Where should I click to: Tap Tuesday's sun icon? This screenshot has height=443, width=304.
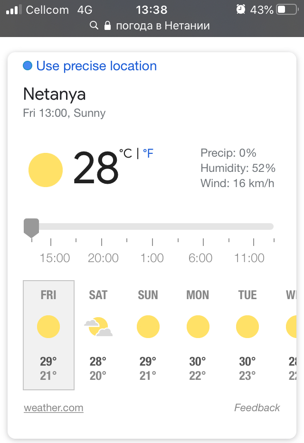coord(247,327)
